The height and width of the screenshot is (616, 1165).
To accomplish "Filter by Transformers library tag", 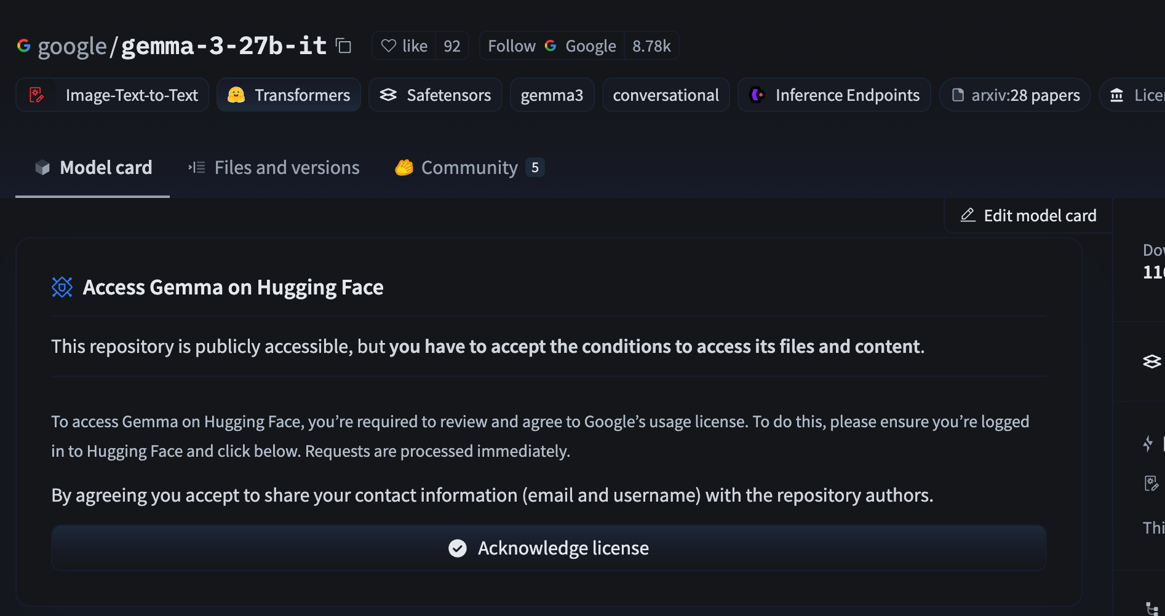I will point(288,95).
